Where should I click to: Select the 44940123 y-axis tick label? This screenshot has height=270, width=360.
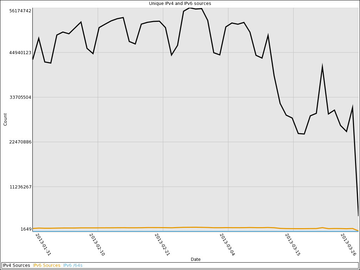pyautogui.click(x=20, y=53)
